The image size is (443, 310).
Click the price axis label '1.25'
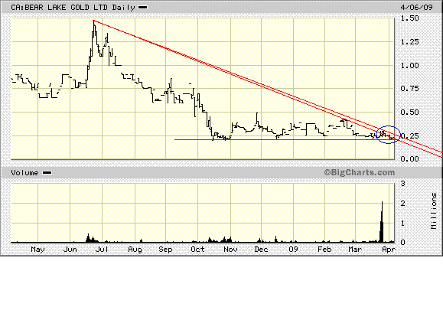(409, 42)
